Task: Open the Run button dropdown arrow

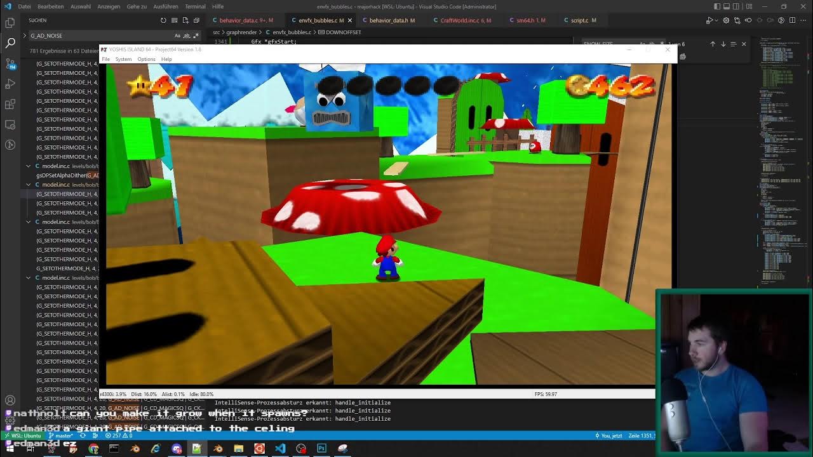Action: pyautogui.click(x=716, y=20)
